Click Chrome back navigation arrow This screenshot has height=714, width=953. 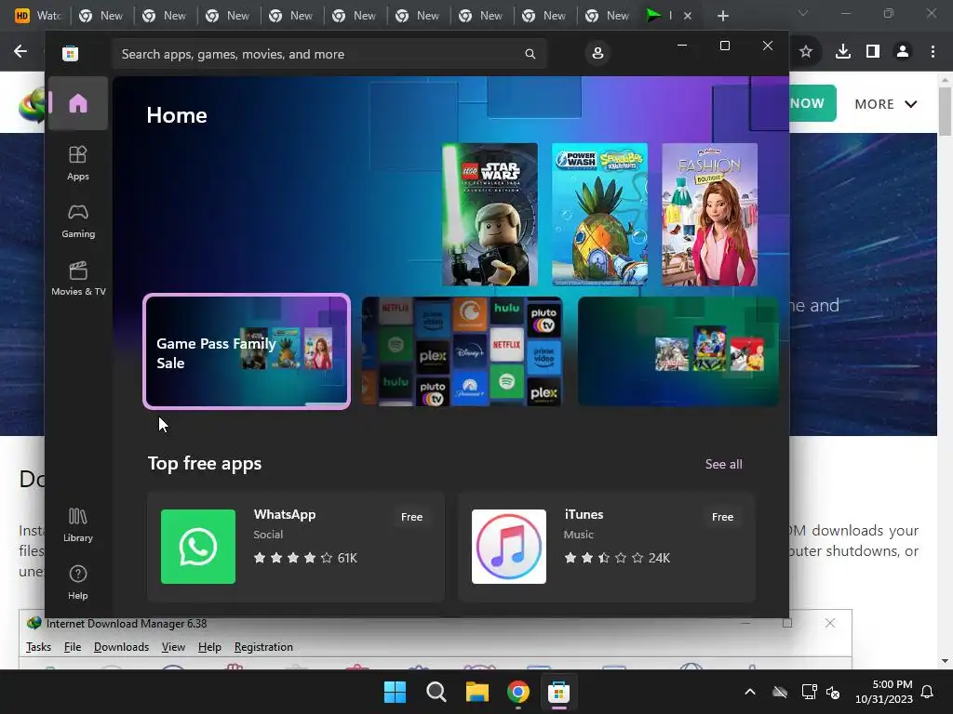[x=20, y=52]
